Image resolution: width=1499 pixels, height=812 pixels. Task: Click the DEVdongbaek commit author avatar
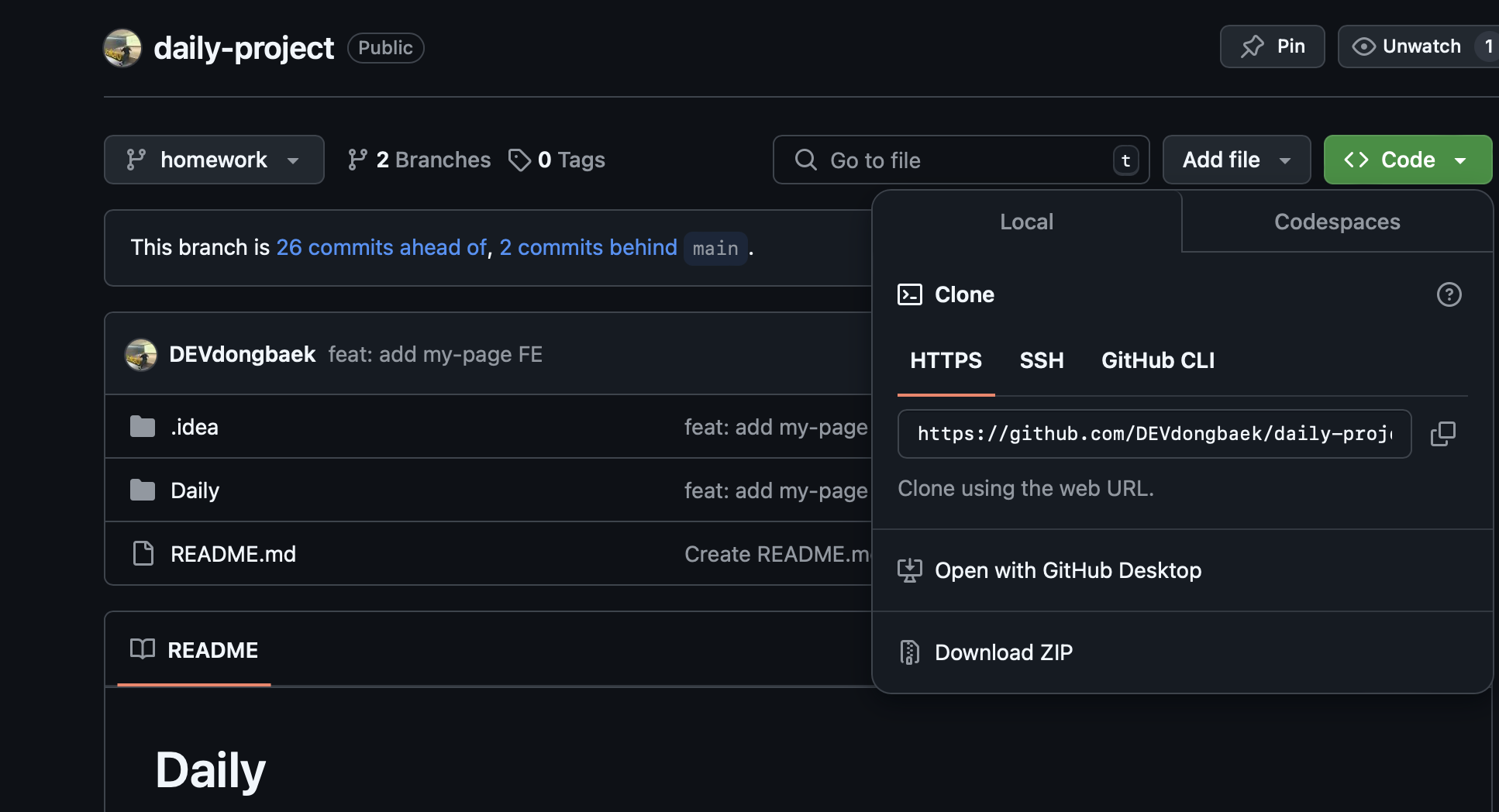tap(141, 355)
